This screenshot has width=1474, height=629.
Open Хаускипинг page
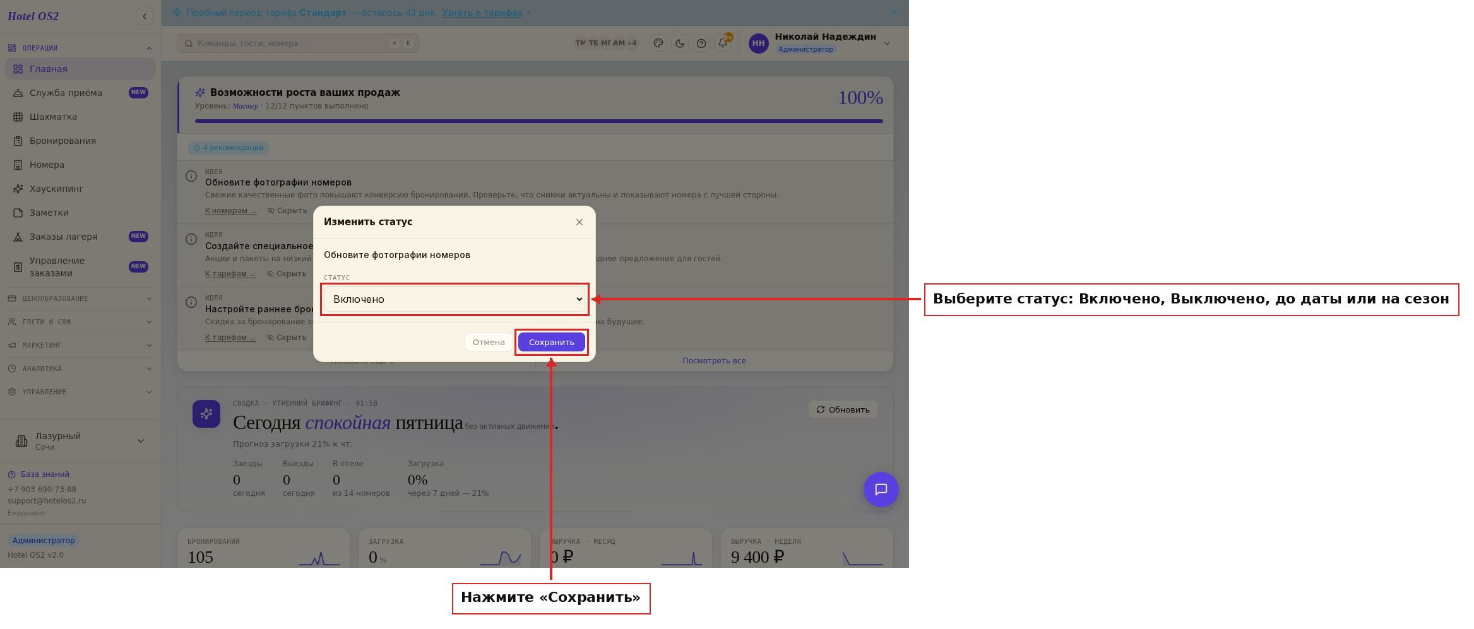[x=80, y=189]
